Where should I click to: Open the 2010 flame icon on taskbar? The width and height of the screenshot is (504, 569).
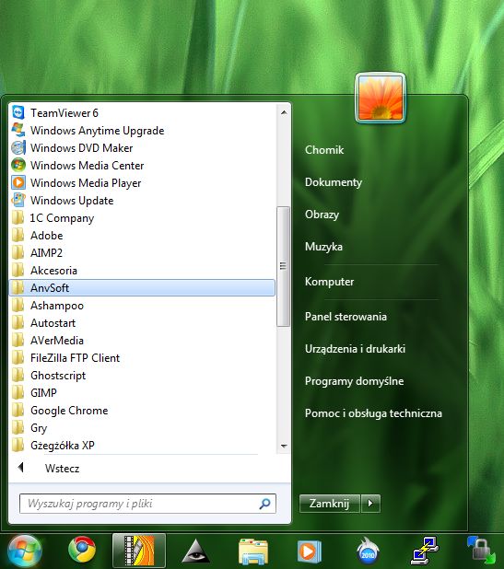(x=368, y=551)
